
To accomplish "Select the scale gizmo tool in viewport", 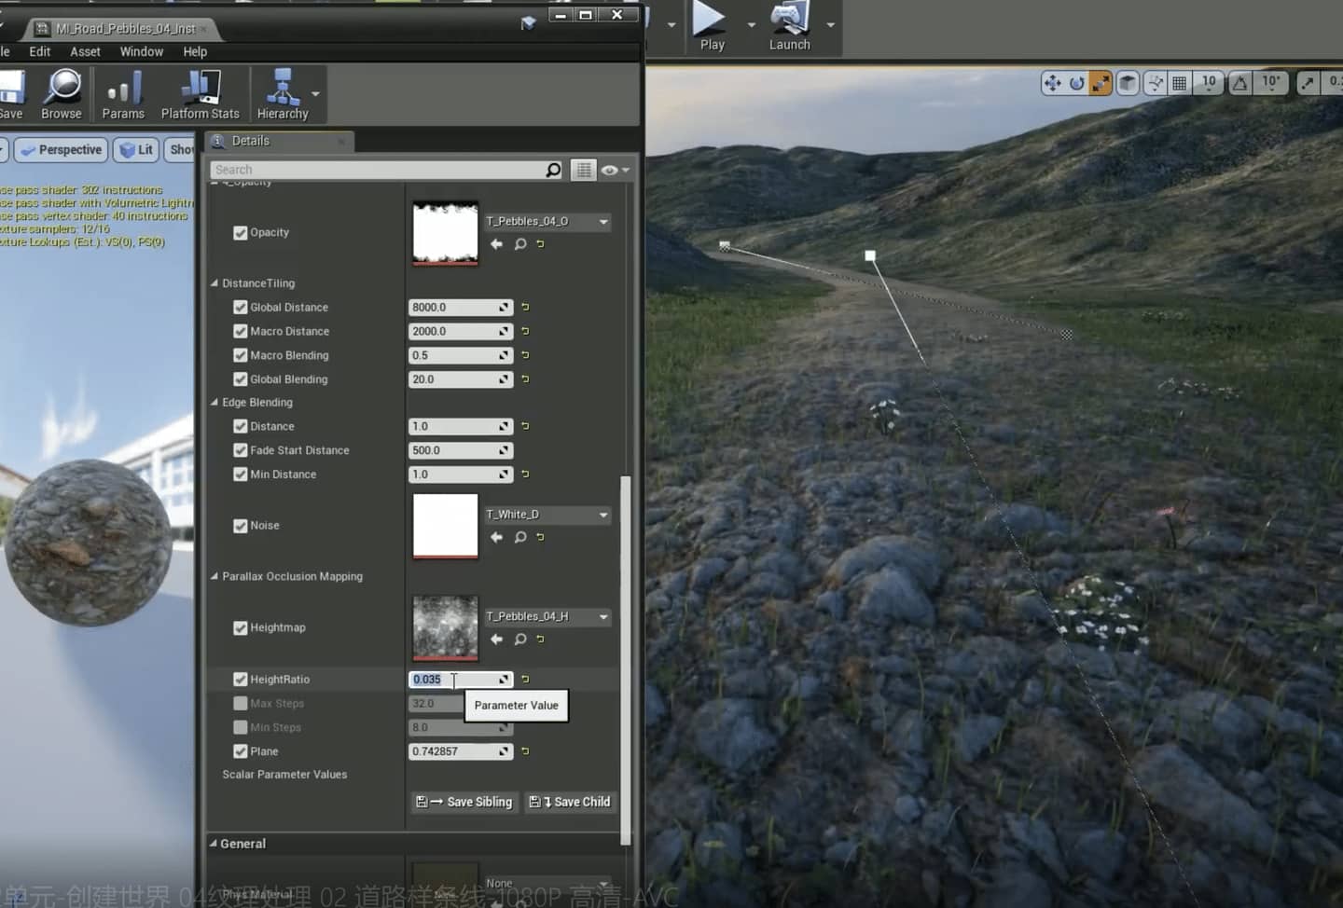I will pyautogui.click(x=1101, y=83).
